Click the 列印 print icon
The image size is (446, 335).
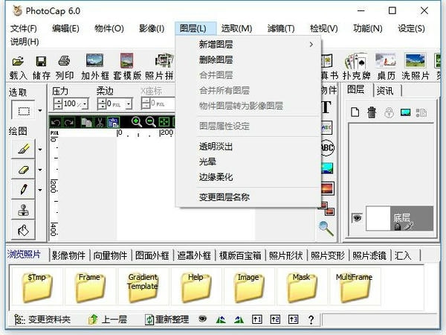64,61
